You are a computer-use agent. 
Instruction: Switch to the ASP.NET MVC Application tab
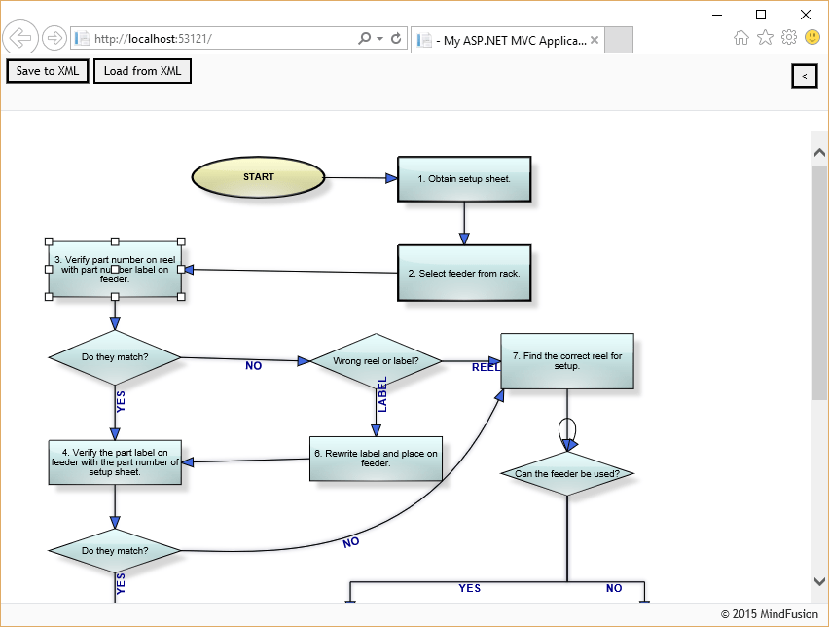[506, 40]
